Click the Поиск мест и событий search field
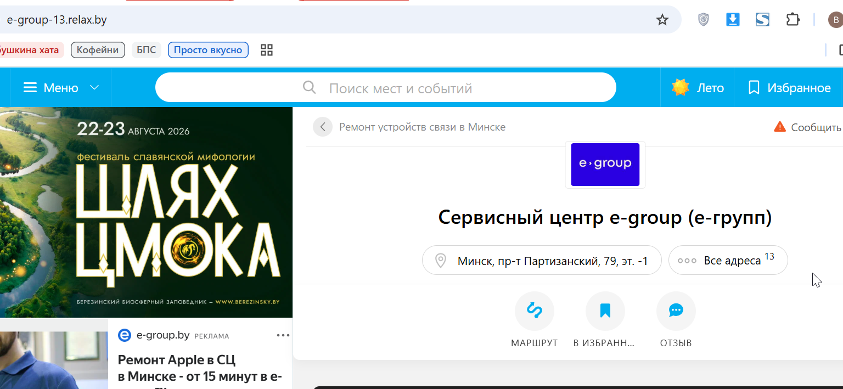Viewport: 843px width, 389px height. (x=386, y=88)
